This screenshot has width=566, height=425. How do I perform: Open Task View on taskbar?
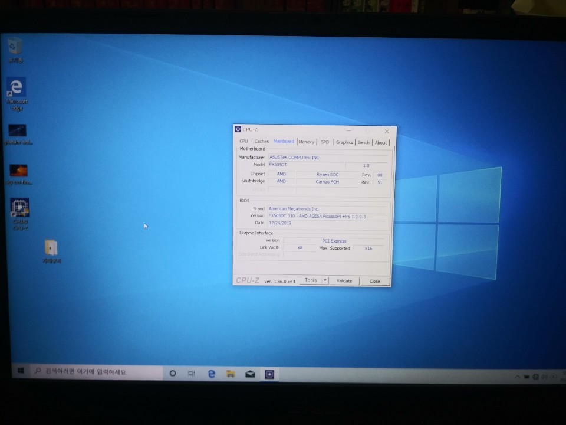pos(191,373)
